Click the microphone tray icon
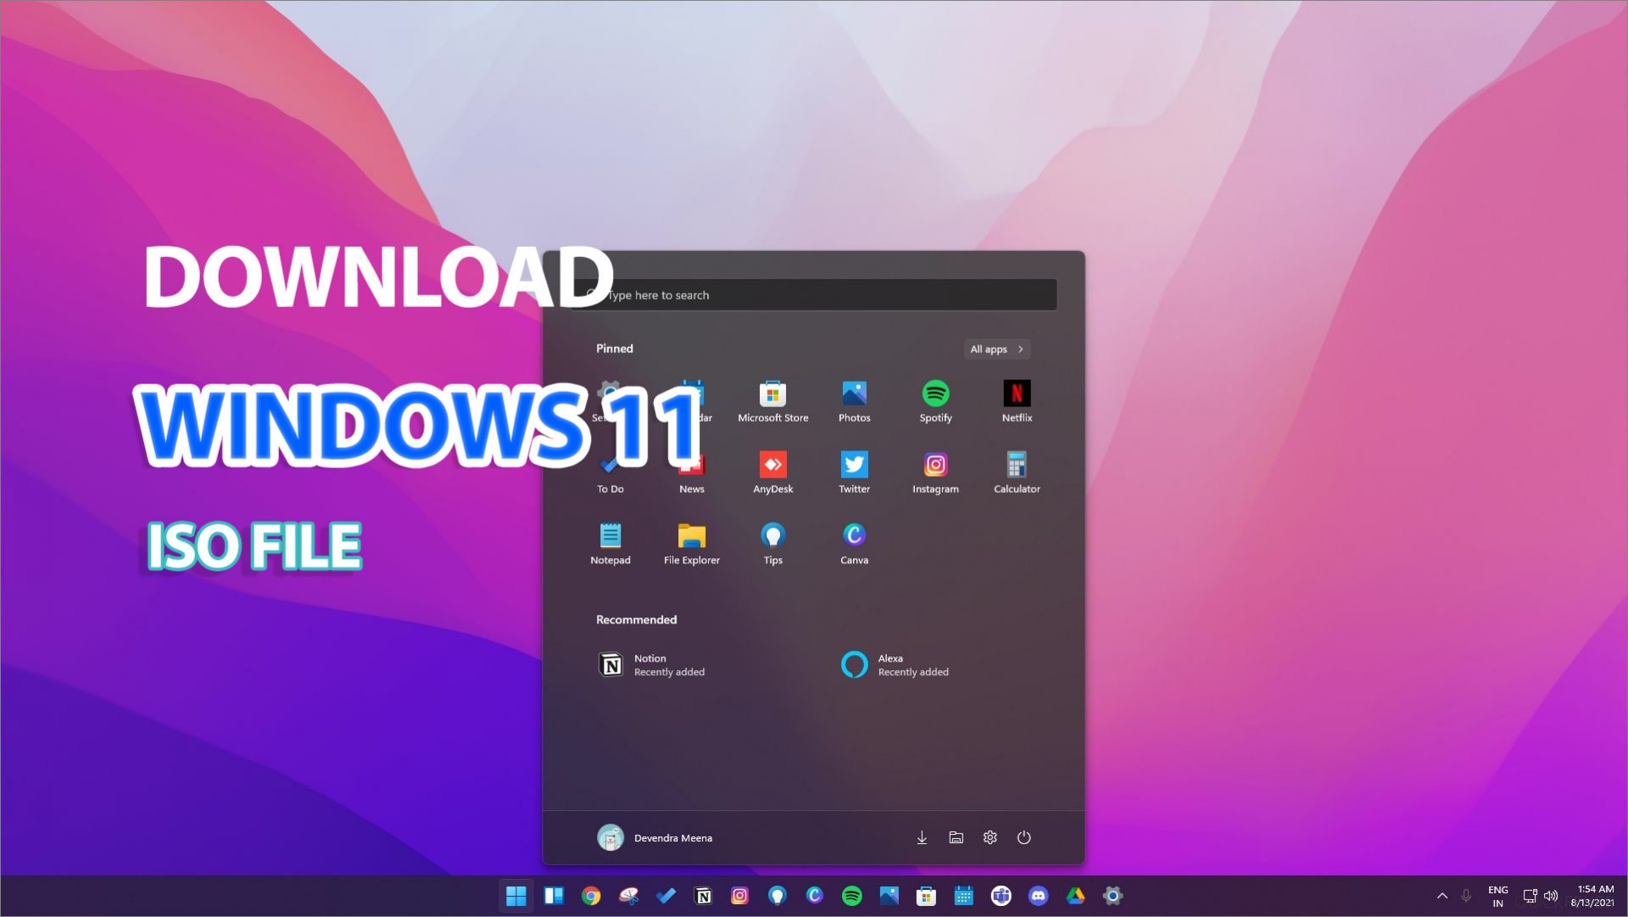 (x=1466, y=896)
